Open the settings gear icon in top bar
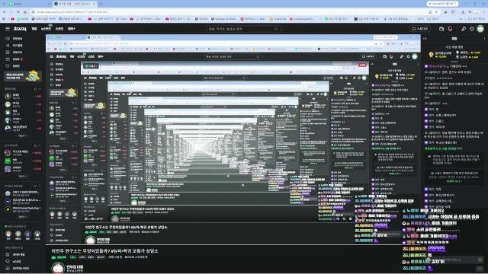 click(x=472, y=29)
